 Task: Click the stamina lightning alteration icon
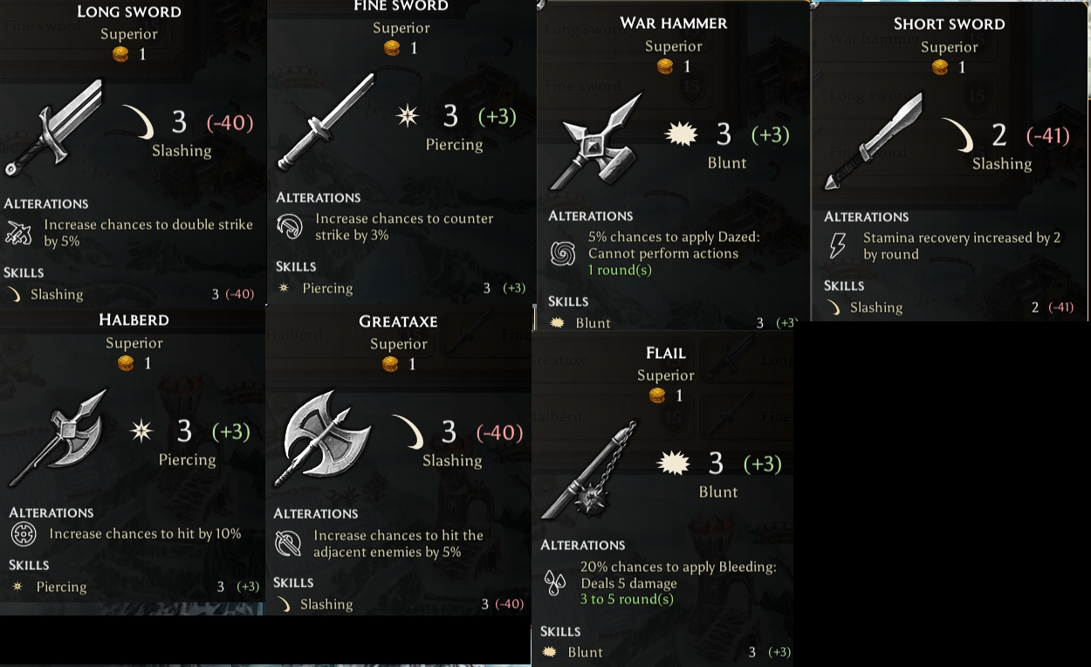tap(836, 246)
